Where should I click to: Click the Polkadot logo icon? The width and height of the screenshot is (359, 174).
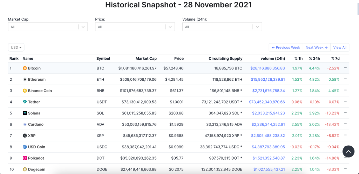(25, 158)
